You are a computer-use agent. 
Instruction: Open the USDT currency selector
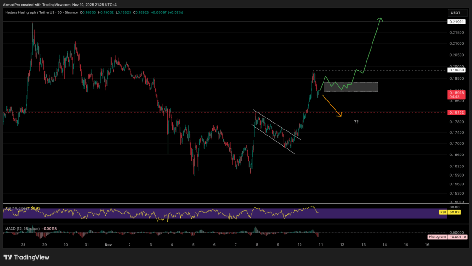[x=455, y=12]
